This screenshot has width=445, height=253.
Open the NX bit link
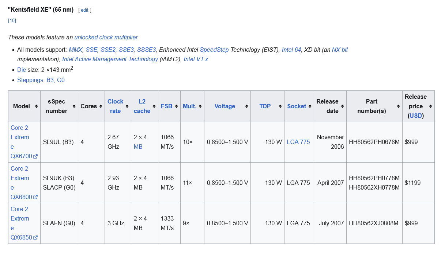340,50
